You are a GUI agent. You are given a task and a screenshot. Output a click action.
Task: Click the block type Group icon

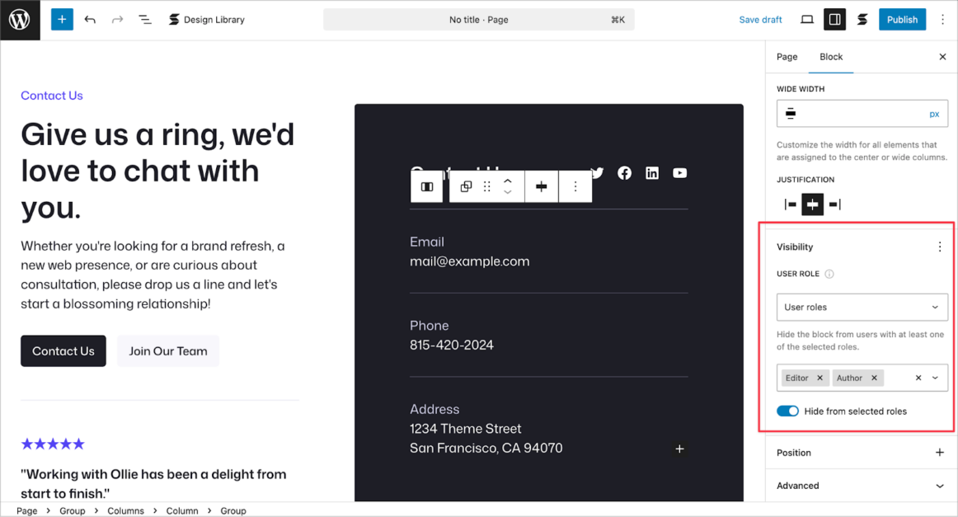[466, 186]
